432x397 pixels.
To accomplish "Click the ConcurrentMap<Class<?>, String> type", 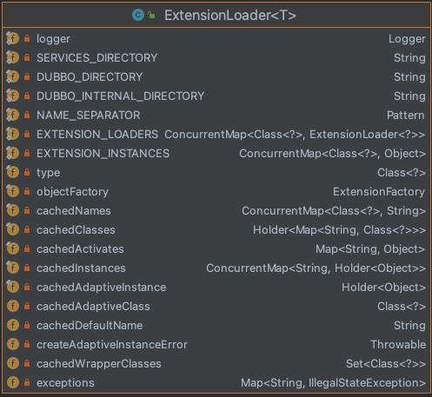I will coord(334,211).
